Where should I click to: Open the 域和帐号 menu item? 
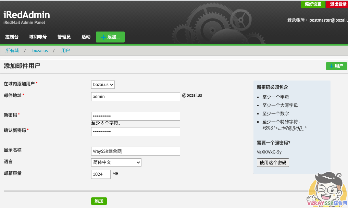tap(38, 36)
